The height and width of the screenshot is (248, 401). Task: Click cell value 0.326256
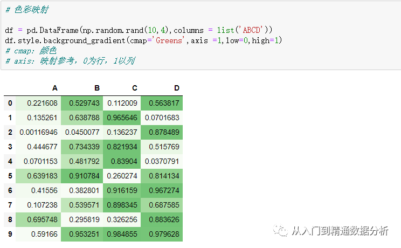tap(122, 219)
